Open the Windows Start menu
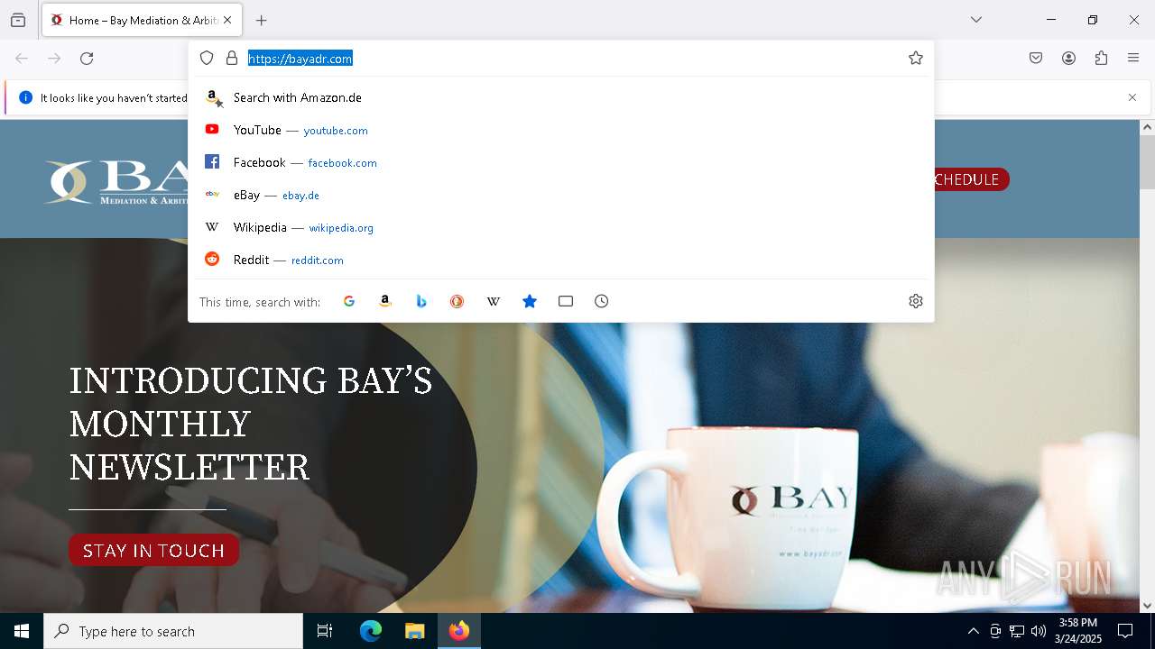 (22, 631)
